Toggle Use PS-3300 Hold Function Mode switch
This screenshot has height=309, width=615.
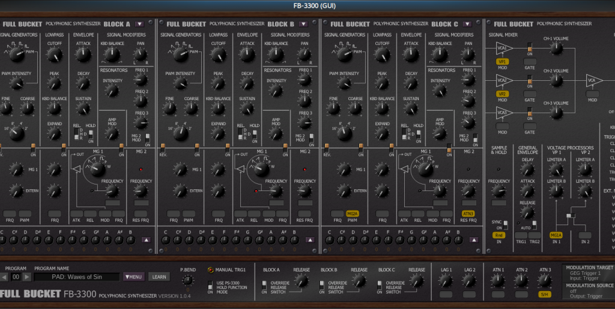(x=211, y=285)
